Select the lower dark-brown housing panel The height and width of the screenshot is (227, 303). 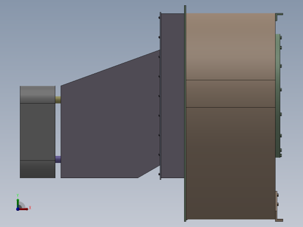[231, 164]
